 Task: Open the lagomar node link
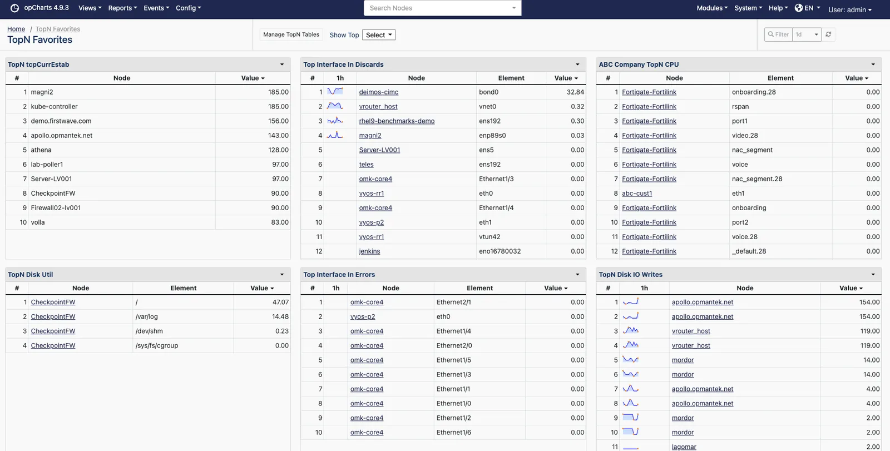pyautogui.click(x=684, y=447)
